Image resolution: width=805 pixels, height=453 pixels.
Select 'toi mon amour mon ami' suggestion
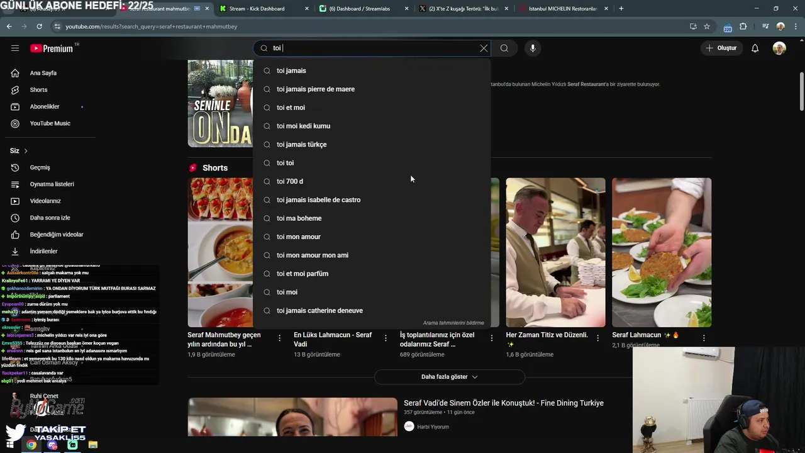coord(372,255)
